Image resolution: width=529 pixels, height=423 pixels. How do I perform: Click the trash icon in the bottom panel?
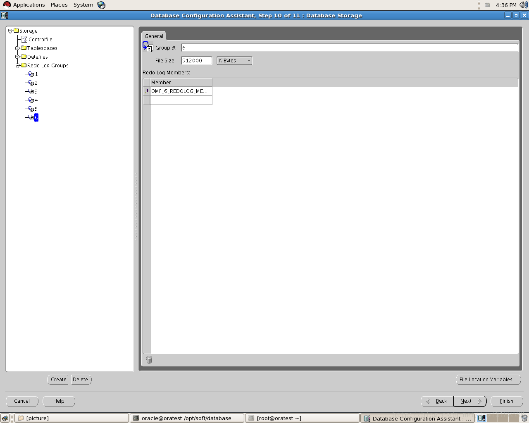coord(524,418)
